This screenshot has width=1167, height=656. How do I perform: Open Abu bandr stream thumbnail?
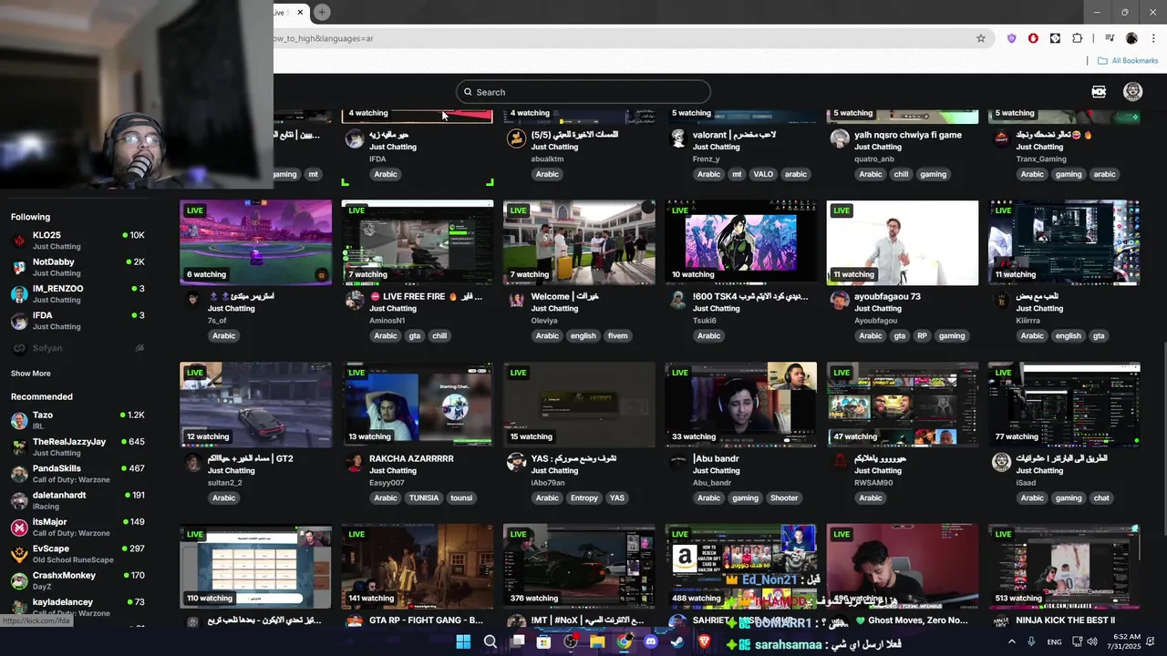740,405
